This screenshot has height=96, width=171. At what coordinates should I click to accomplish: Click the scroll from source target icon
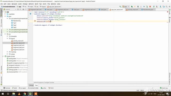(18, 9)
